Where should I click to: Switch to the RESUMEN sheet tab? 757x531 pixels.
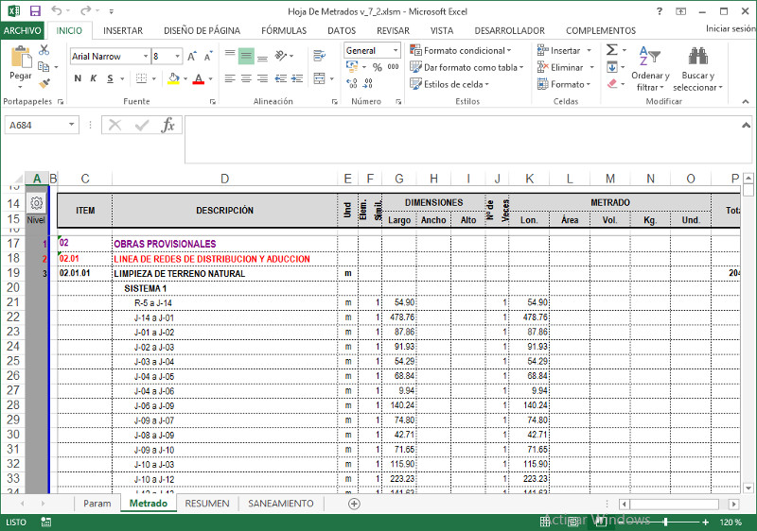[x=206, y=504]
